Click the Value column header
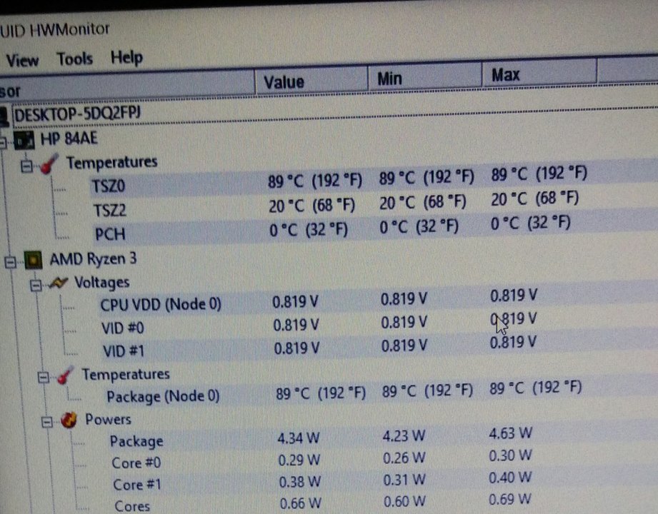This screenshot has height=514, width=658. (311, 81)
